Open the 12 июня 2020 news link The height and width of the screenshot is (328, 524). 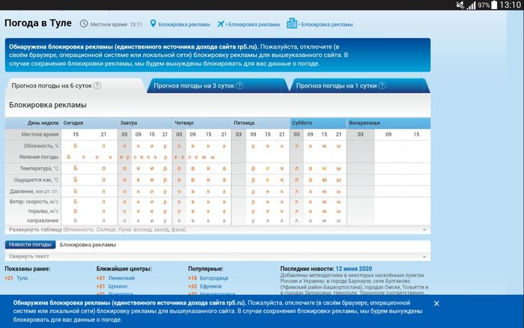(x=353, y=269)
